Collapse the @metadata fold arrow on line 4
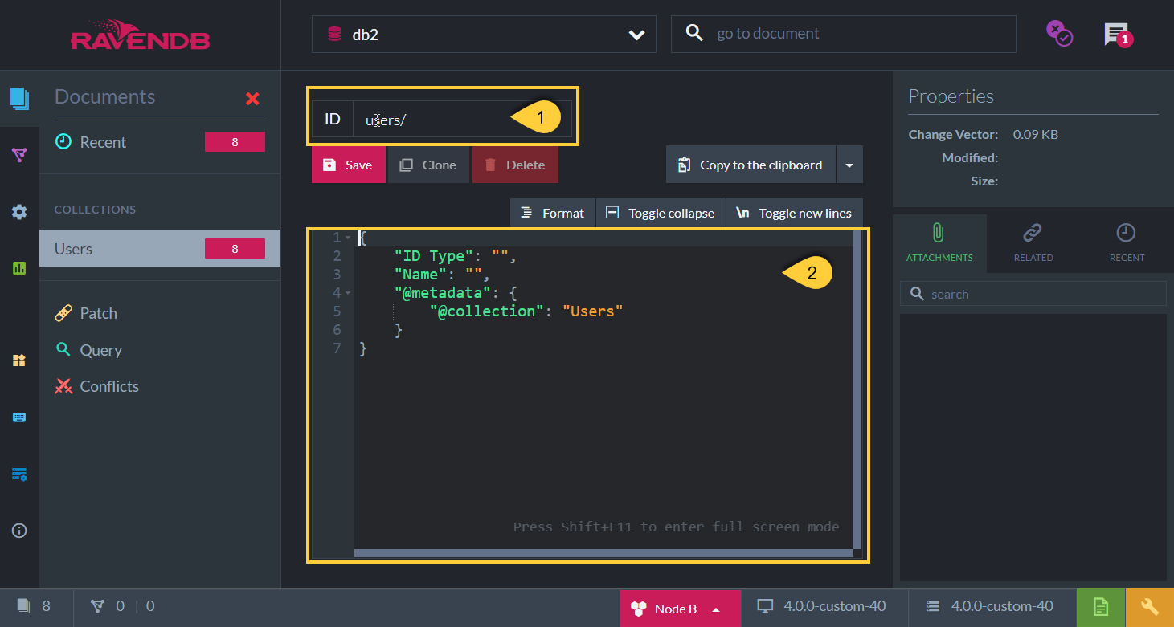Image resolution: width=1174 pixels, height=627 pixels. 347,293
